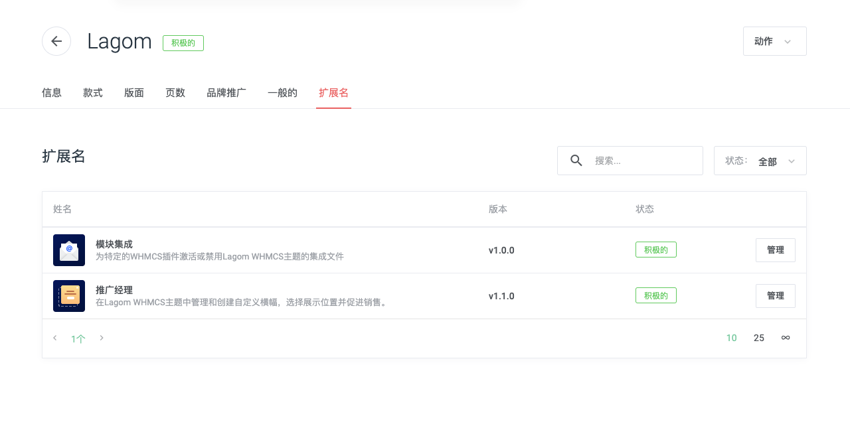Click the back arrow button beside Lagom
This screenshot has height=440, width=850.
click(56, 41)
